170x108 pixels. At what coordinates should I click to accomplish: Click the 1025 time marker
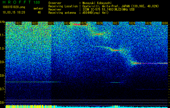tap(83, 23)
